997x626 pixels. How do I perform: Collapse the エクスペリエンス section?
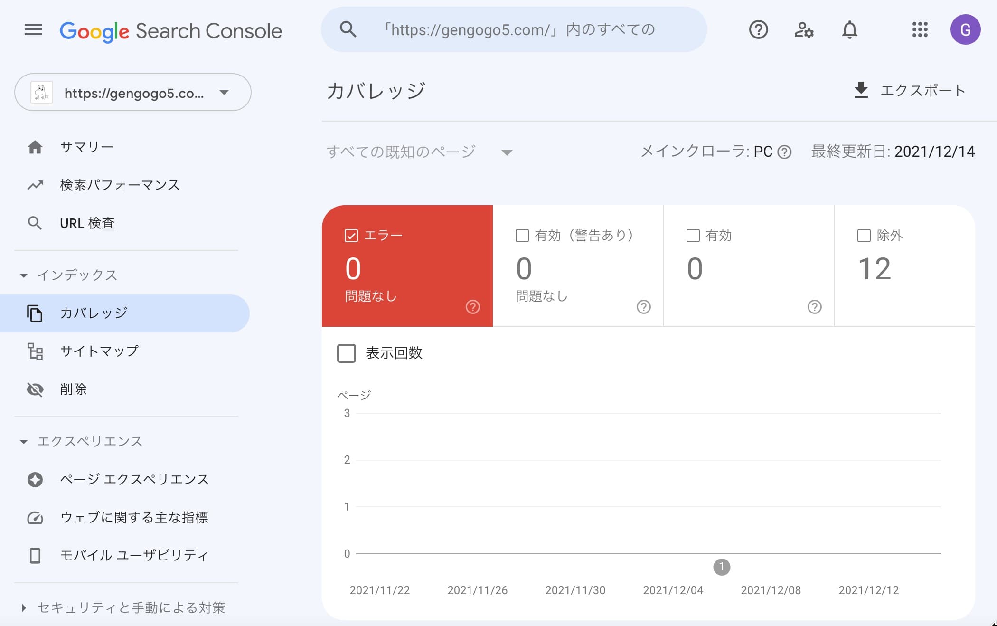pos(81,442)
